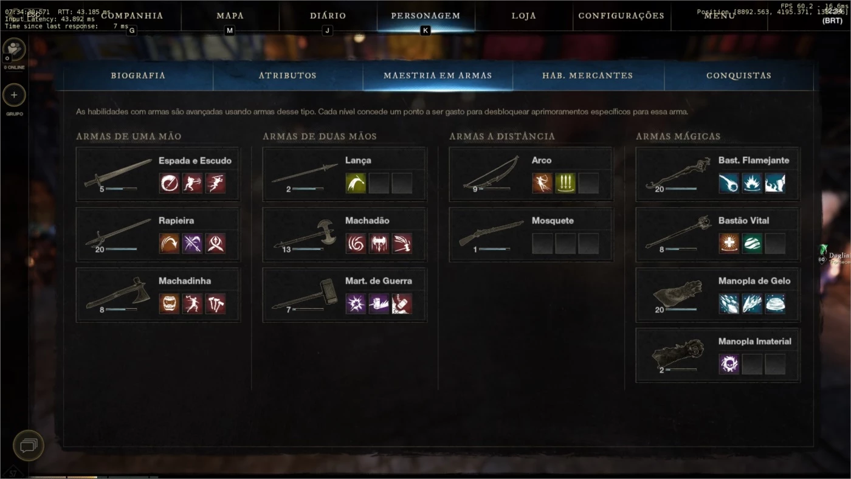Screen dimensions: 851x479
Task: Click the first Machadinha ability icon
Action: (x=170, y=303)
